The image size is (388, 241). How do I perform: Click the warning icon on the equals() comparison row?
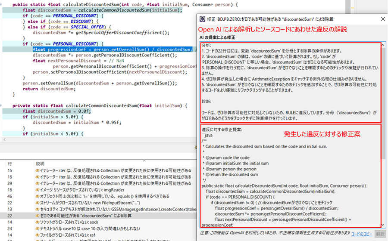38,196
